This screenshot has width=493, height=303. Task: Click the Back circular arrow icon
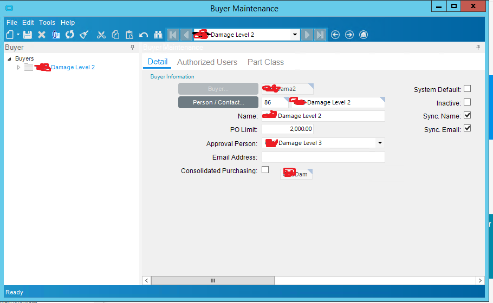[x=335, y=35]
